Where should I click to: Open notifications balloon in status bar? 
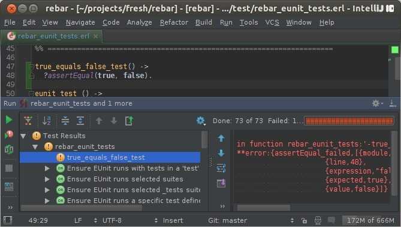(x=331, y=220)
